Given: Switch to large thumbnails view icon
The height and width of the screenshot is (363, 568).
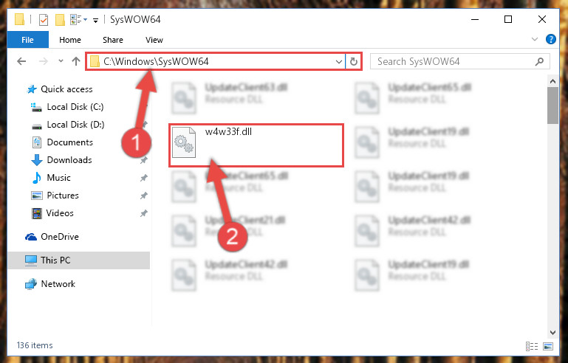Looking at the screenshot, I should 548,346.
